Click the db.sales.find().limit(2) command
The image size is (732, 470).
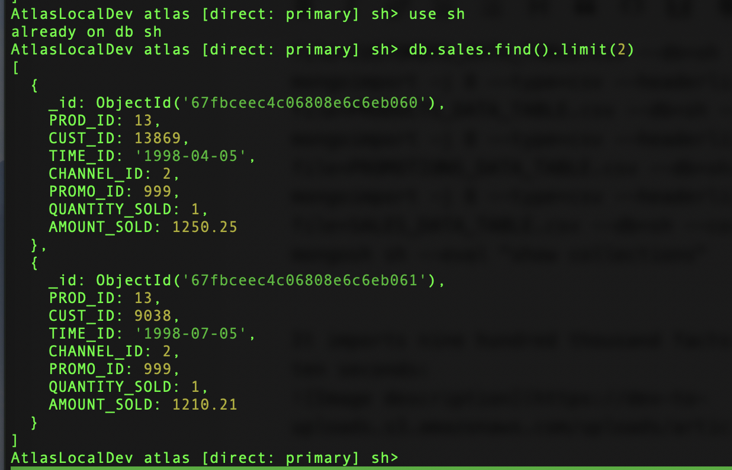click(x=521, y=49)
